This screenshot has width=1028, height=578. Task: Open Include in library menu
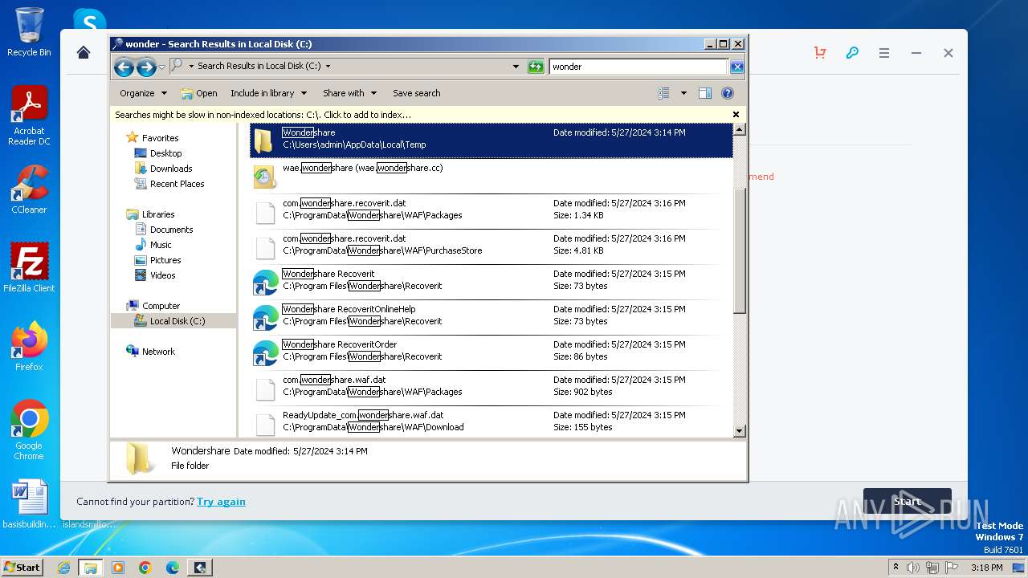pos(268,93)
